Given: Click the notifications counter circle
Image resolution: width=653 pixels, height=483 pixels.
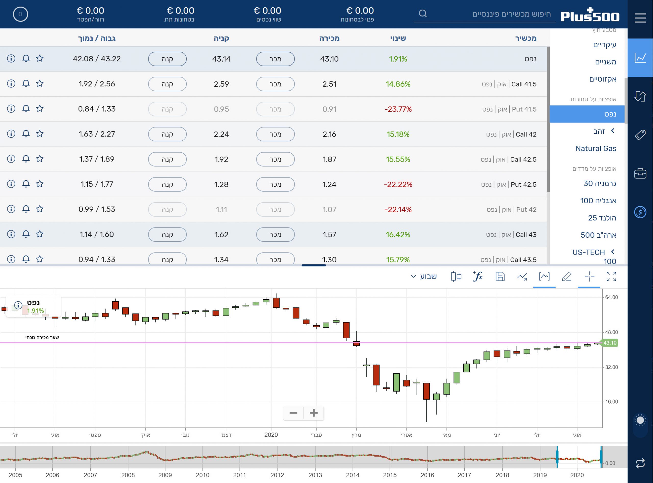Looking at the screenshot, I should (x=20, y=14).
